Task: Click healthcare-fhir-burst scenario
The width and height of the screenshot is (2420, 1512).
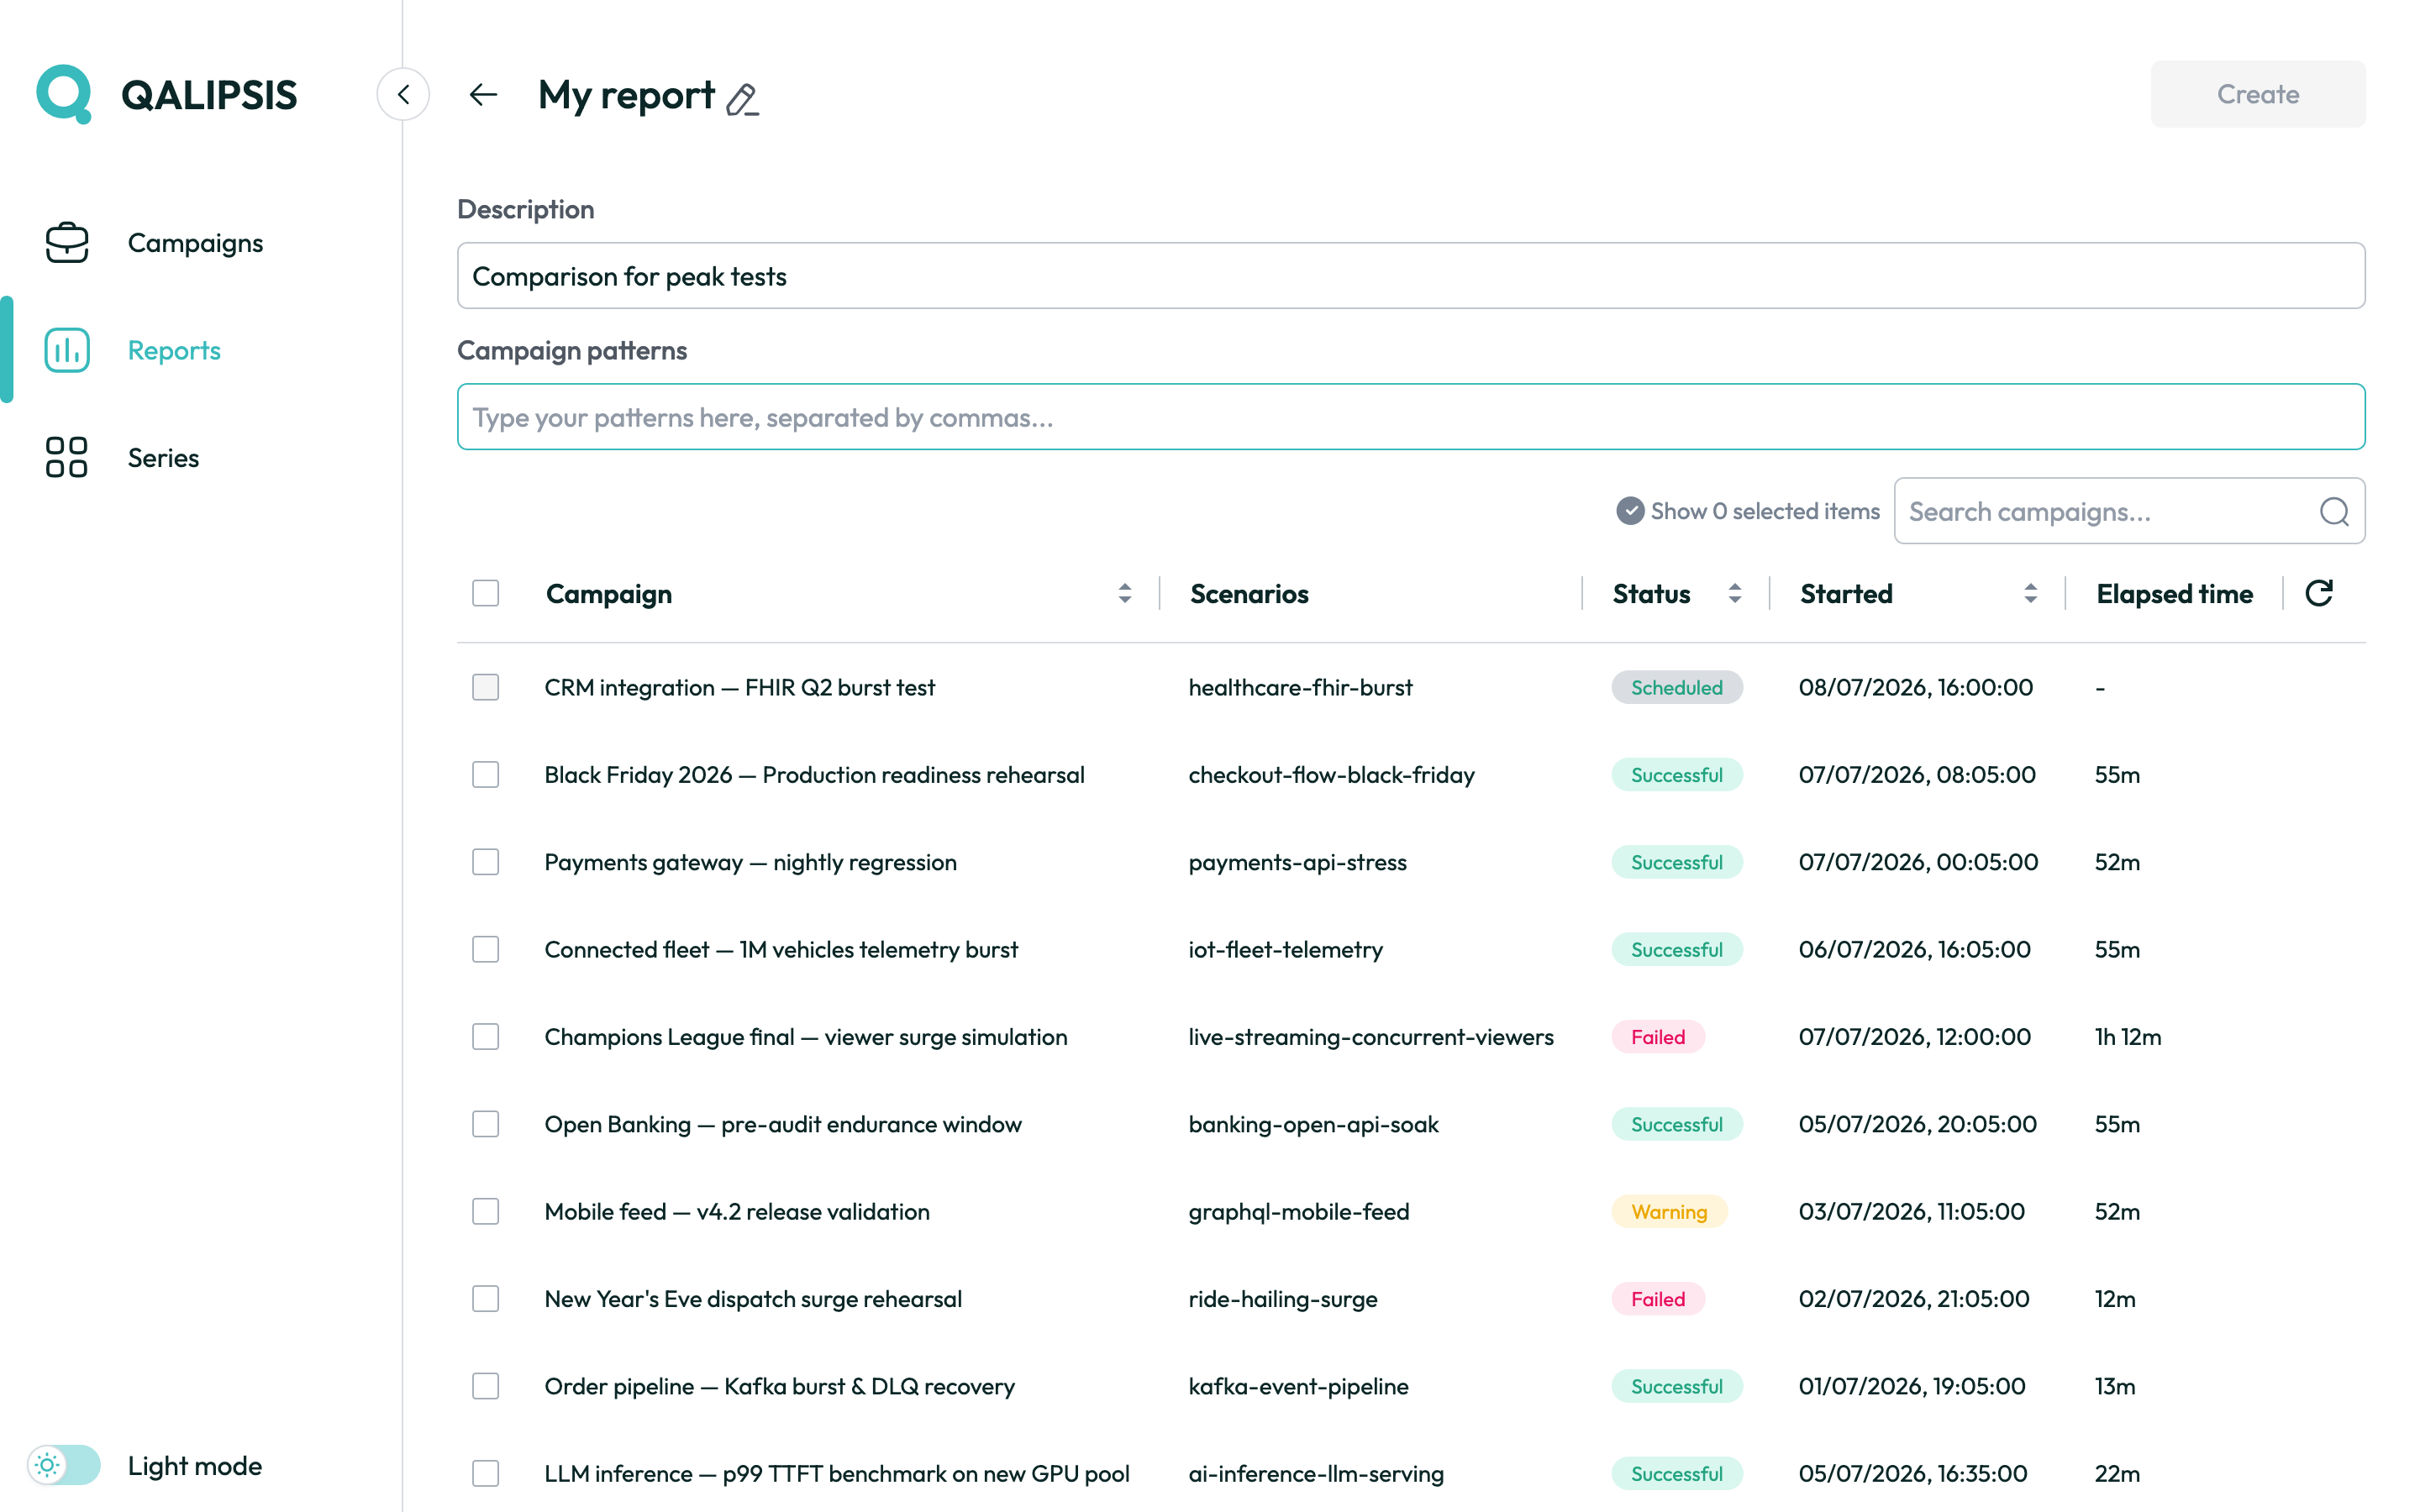Action: (x=1300, y=687)
